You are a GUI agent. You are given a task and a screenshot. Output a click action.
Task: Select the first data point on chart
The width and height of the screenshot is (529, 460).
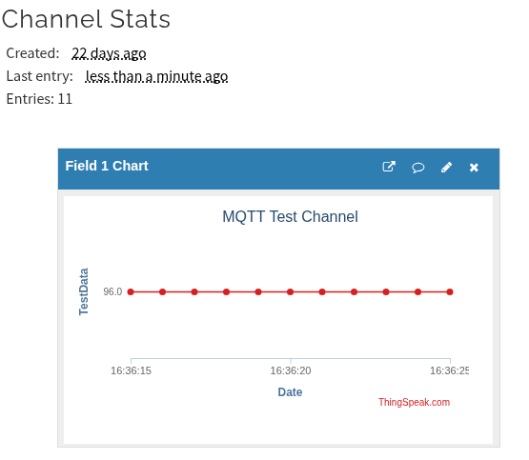coord(131,291)
